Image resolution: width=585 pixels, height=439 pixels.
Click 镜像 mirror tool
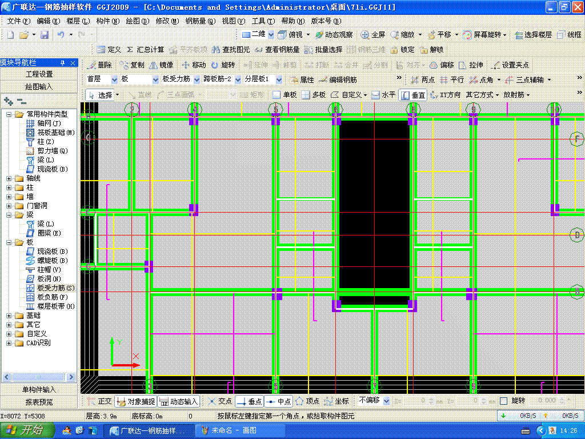[x=161, y=65]
